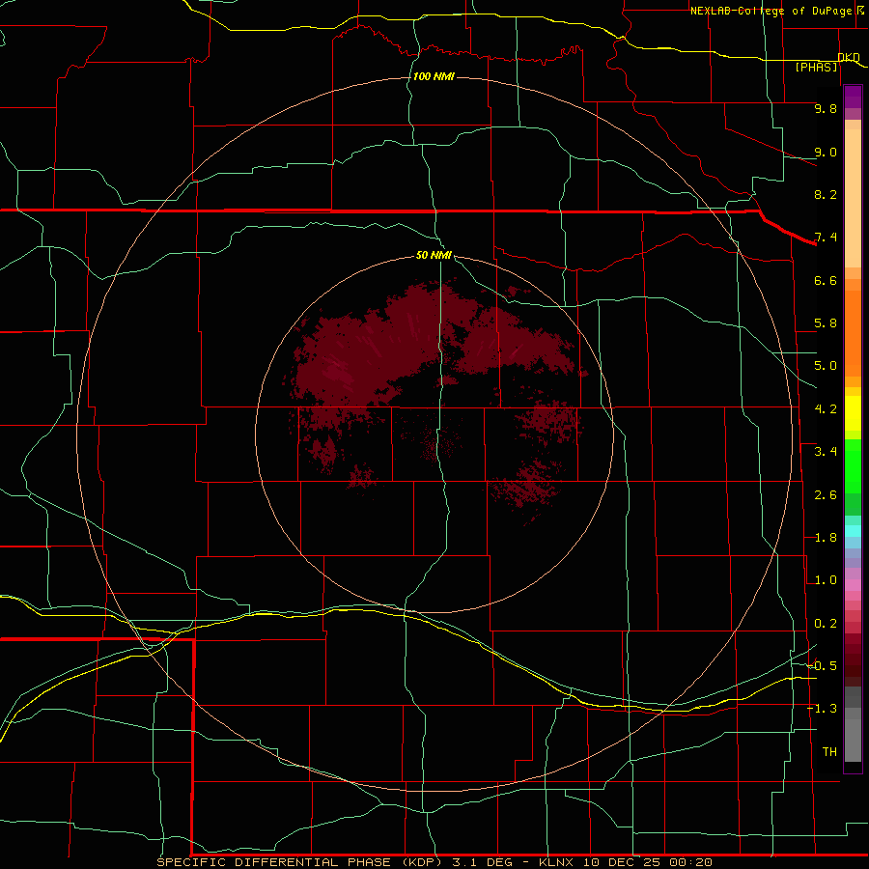The image size is (869, 869).
Task: Click the 7.4 value on the color scale
Action: (x=826, y=238)
